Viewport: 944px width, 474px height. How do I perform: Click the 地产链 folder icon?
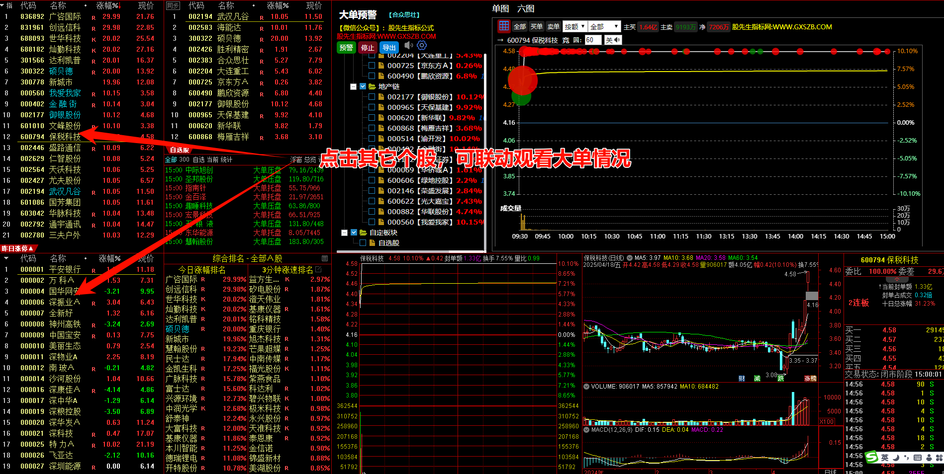[x=372, y=86]
